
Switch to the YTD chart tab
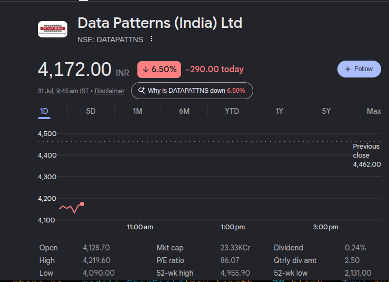click(232, 111)
